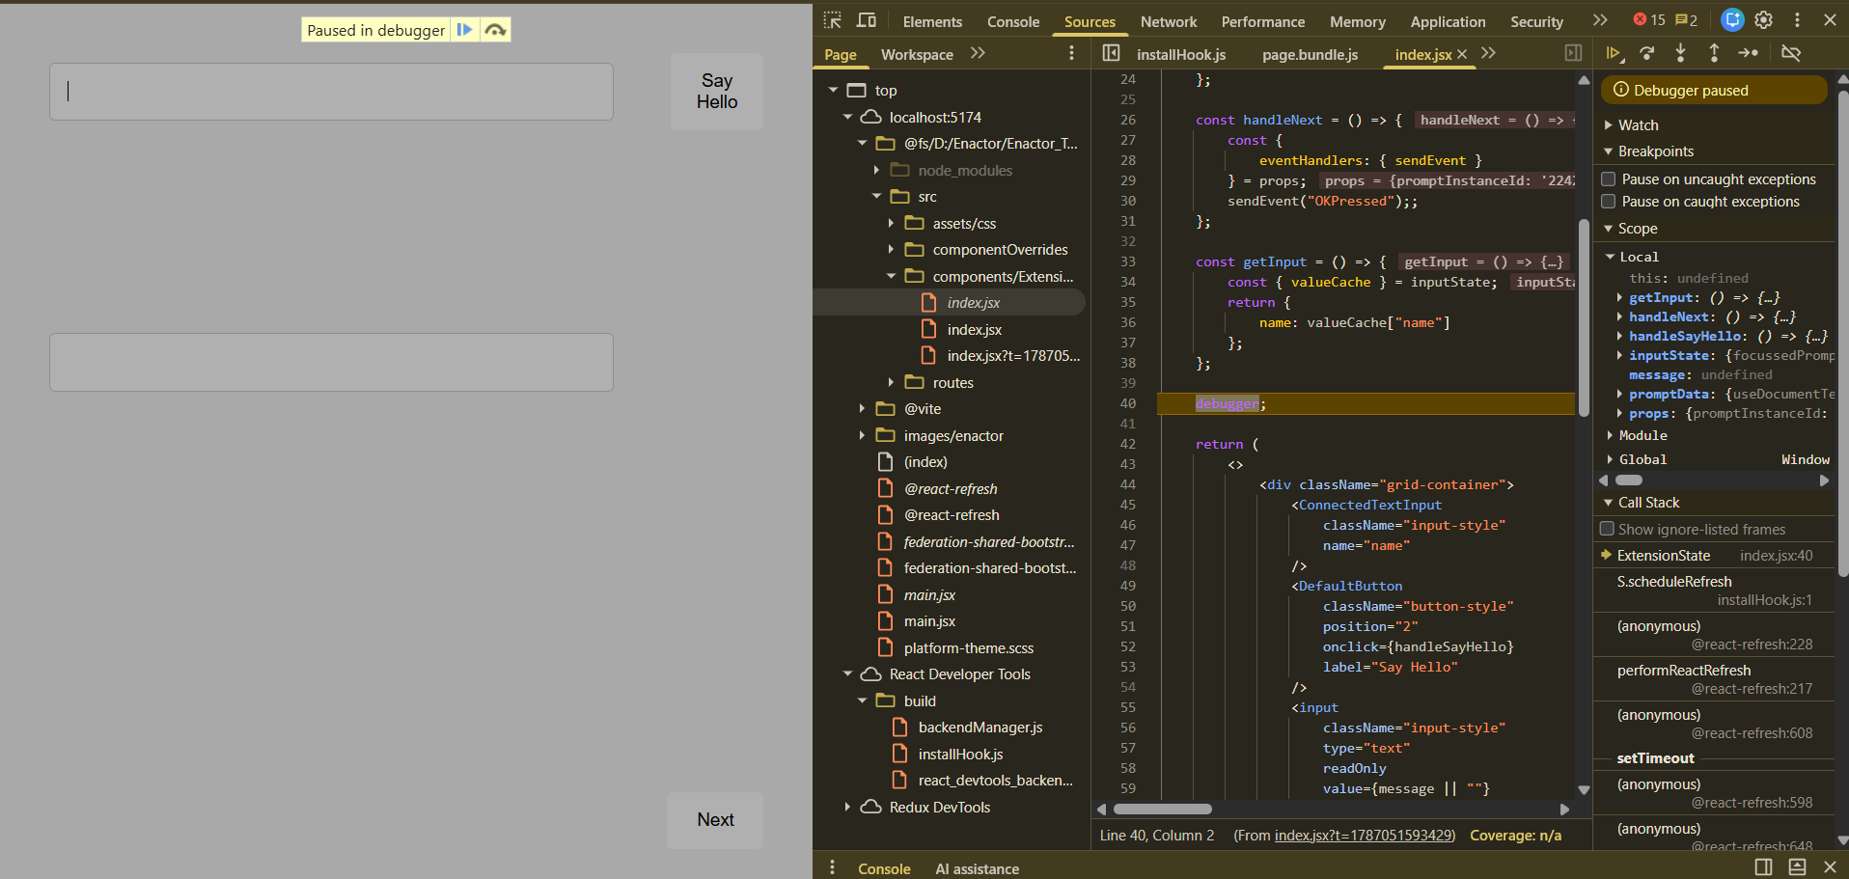The image size is (1849, 879).
Task: Open the AI assistance blue icon
Action: pos(1732,19)
